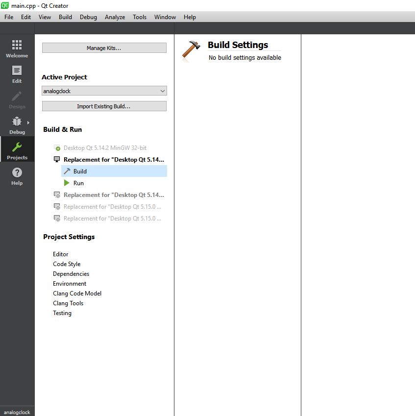Select first Replacement for "Desktop Qt 5.15.0 kit
The height and width of the screenshot is (416, 415).
tap(112, 206)
